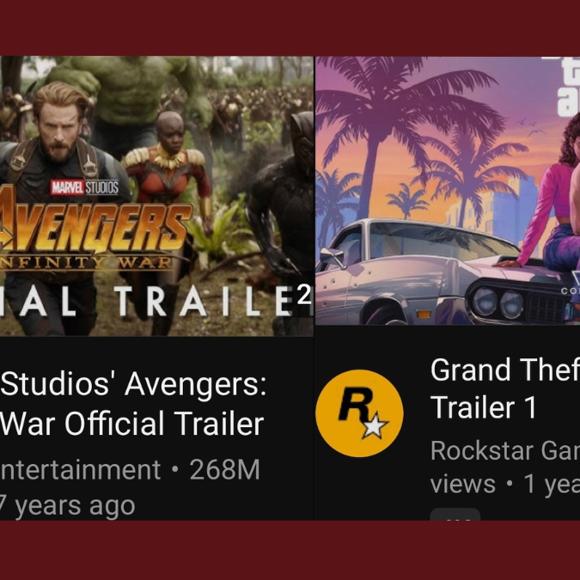Open the Rockstar Games channel avatar
The width and height of the screenshot is (580, 580).
[359, 413]
